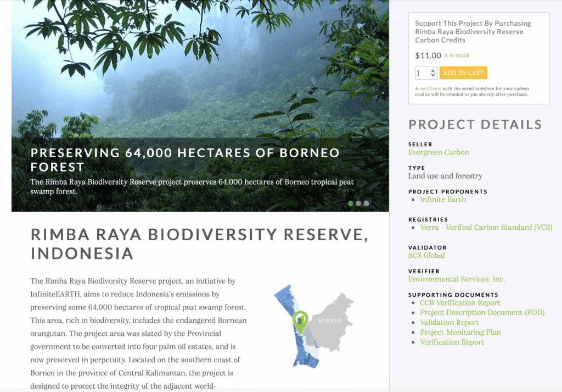Select the first carousel dot
The height and width of the screenshot is (392, 562).
tap(350, 203)
